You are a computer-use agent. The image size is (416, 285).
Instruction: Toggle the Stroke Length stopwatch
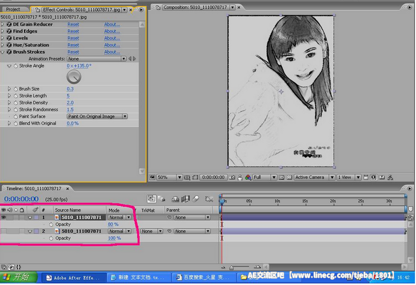click(x=16, y=96)
